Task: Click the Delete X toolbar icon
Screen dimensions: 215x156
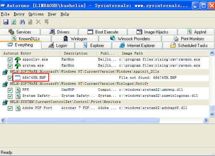Action: click(x=38, y=22)
